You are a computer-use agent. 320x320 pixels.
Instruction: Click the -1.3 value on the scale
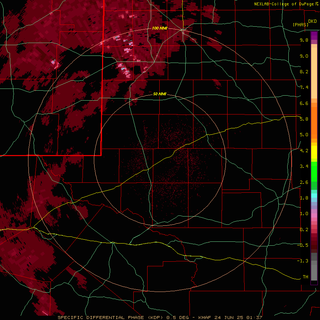tap(303, 261)
